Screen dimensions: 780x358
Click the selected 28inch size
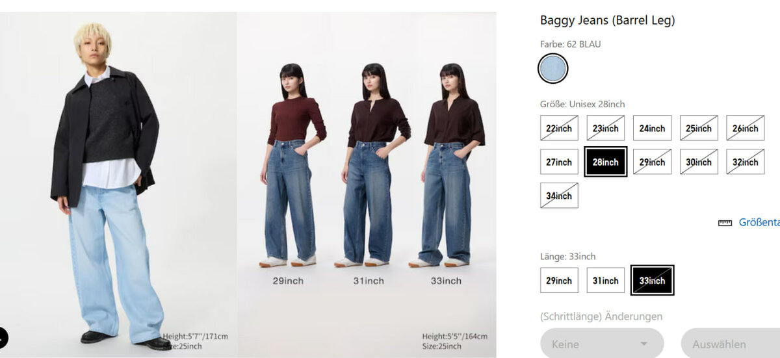pyautogui.click(x=606, y=162)
